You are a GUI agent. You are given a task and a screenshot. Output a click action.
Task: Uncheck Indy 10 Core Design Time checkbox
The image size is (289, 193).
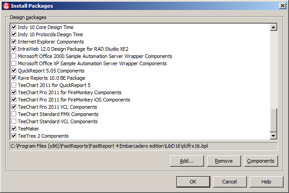(x=14, y=27)
